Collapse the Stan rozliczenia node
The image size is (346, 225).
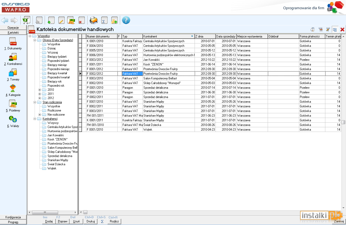click(x=35, y=102)
